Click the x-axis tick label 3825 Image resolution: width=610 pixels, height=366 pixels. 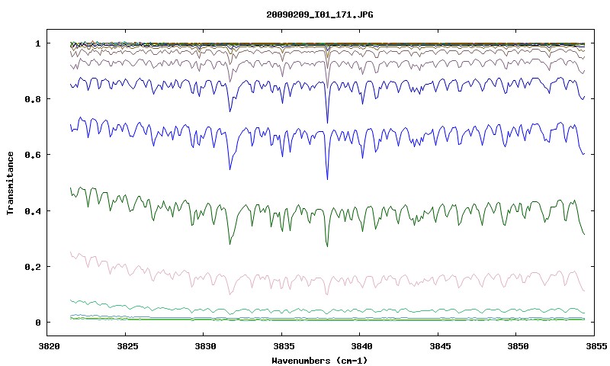[x=127, y=346]
